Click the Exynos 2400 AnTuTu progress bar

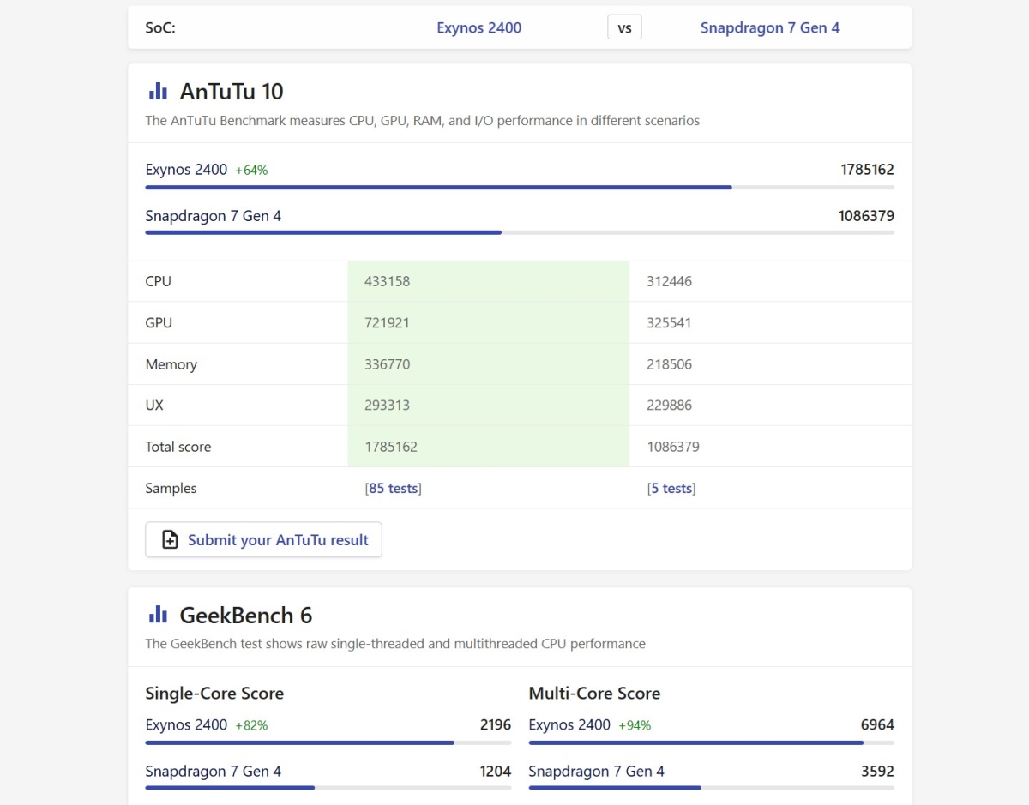(437, 187)
